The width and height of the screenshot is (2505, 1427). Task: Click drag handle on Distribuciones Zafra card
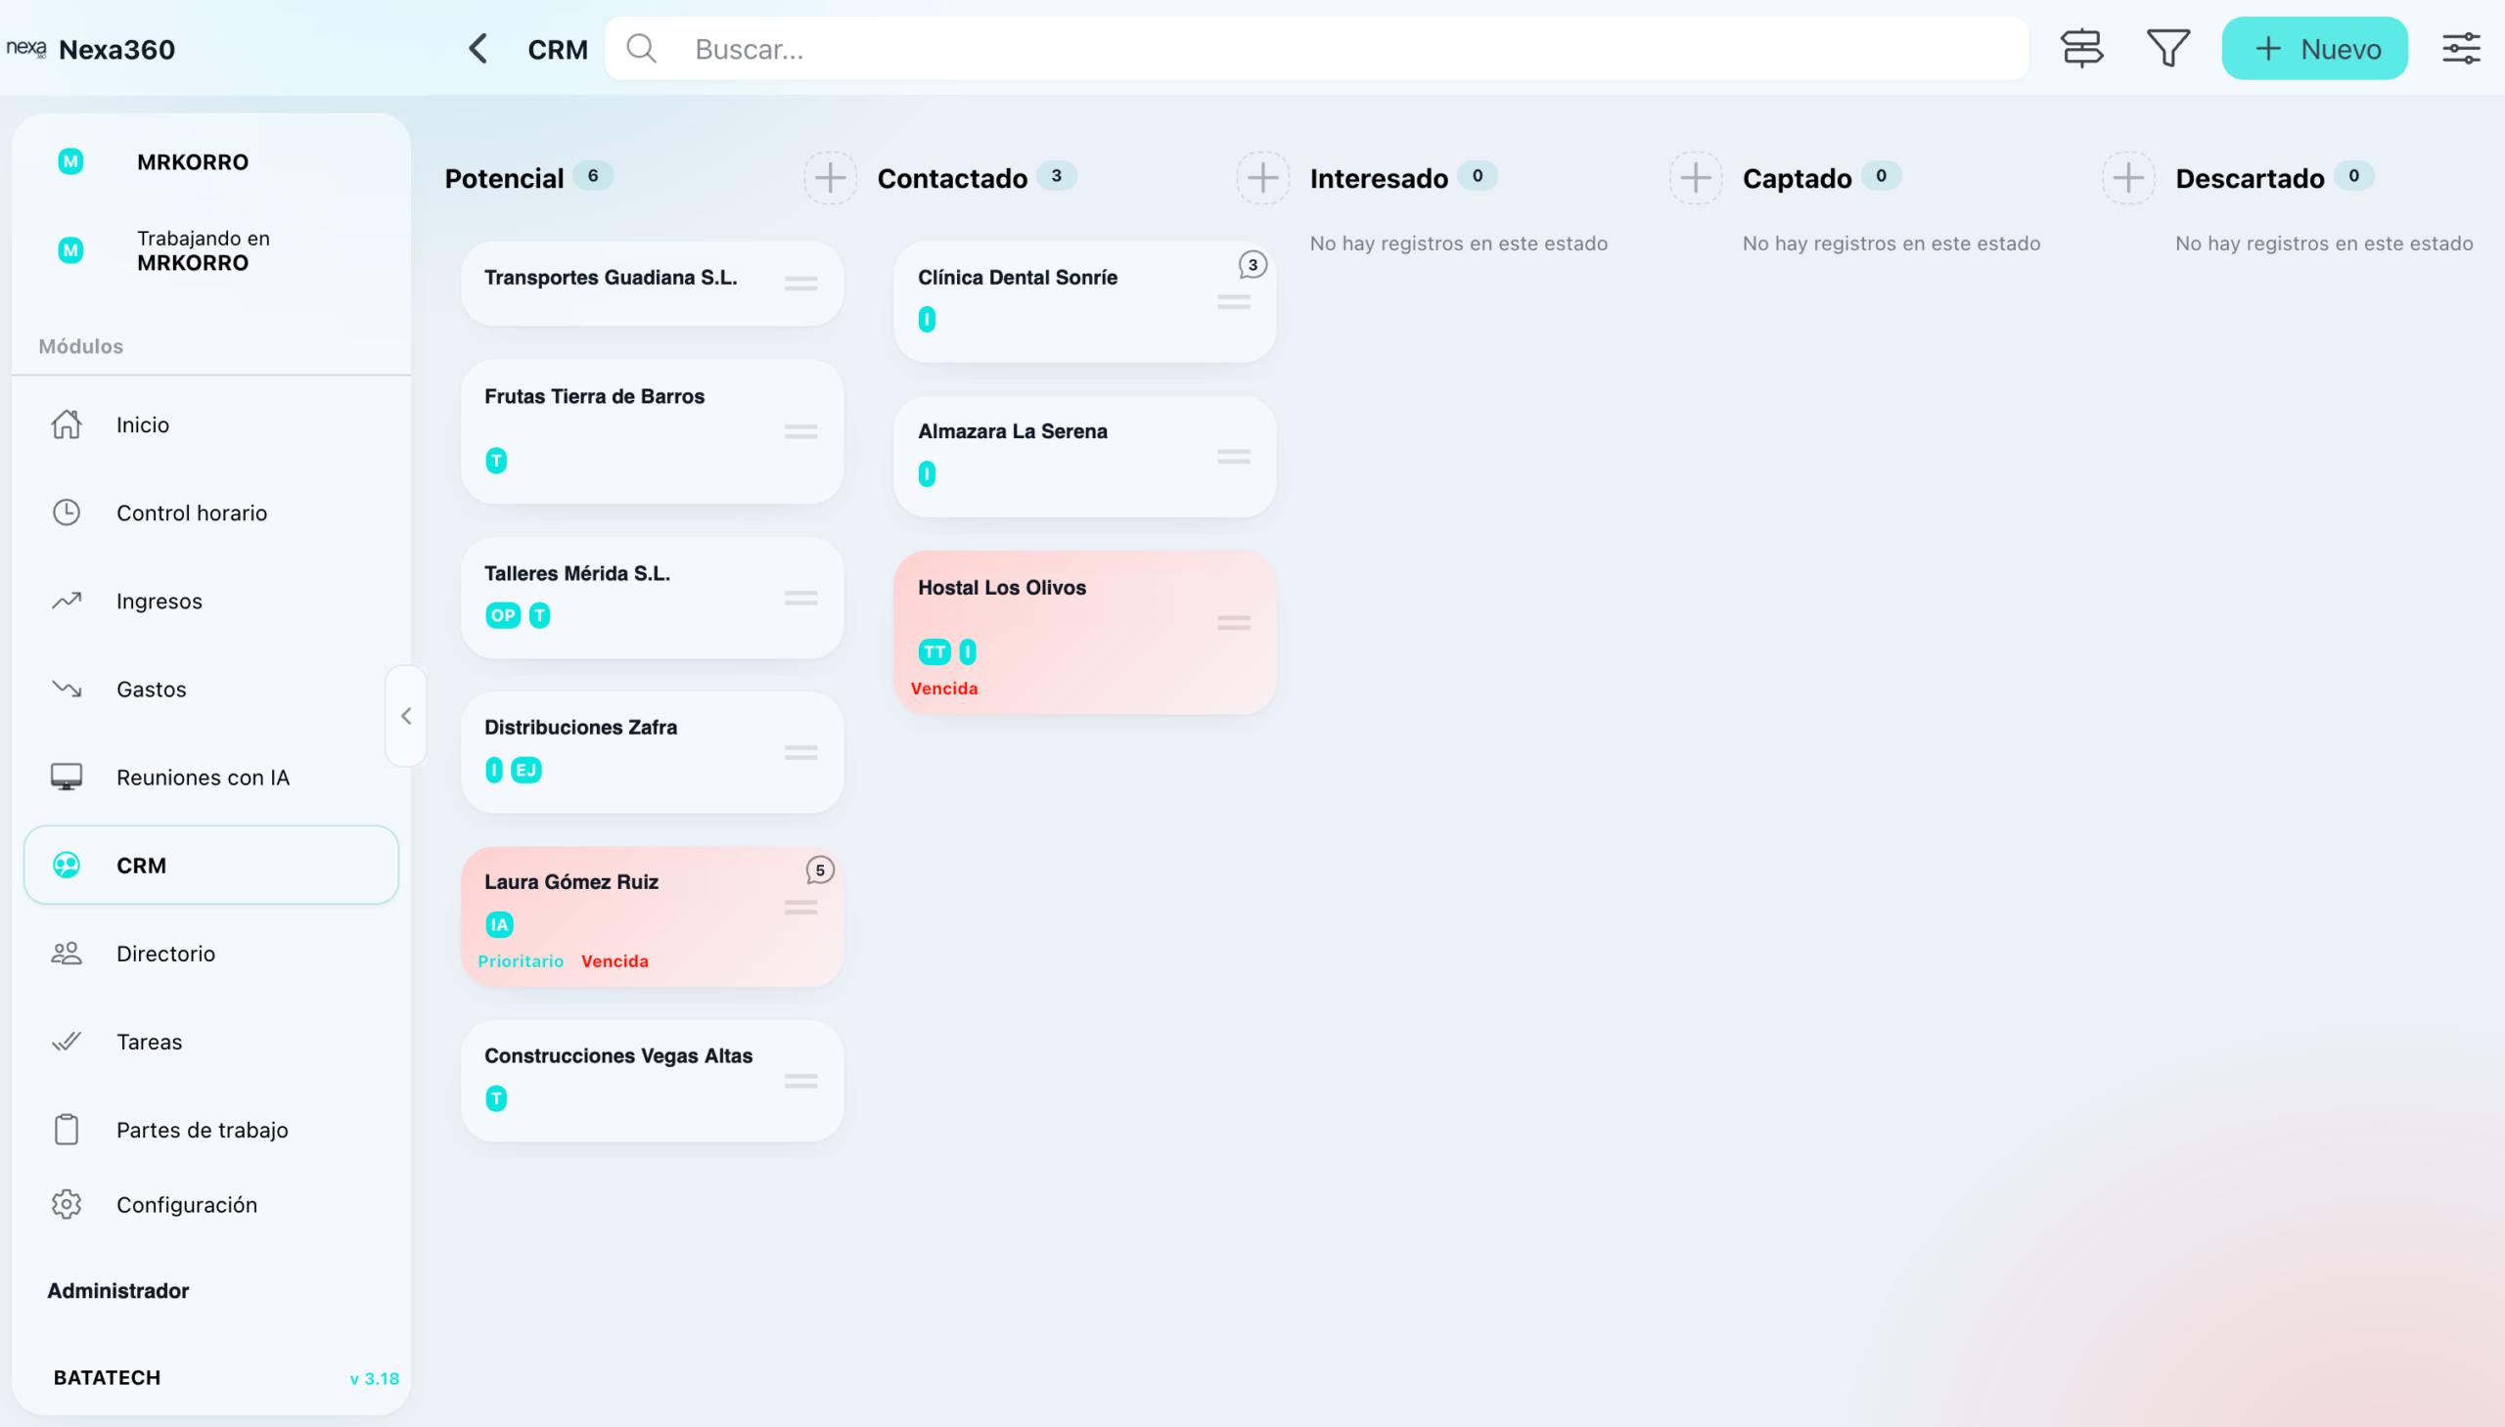click(x=801, y=752)
